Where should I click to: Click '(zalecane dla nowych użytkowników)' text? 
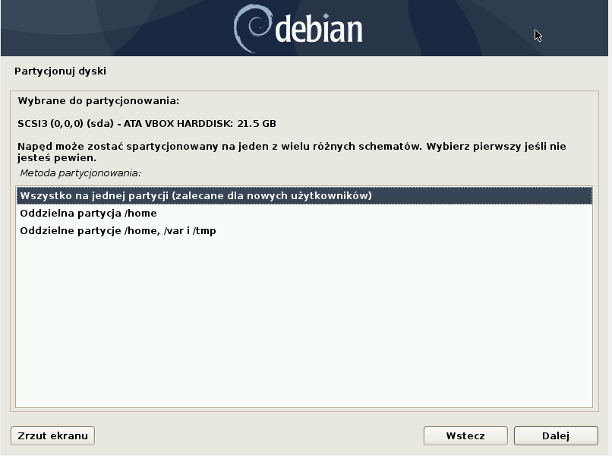pos(271,195)
